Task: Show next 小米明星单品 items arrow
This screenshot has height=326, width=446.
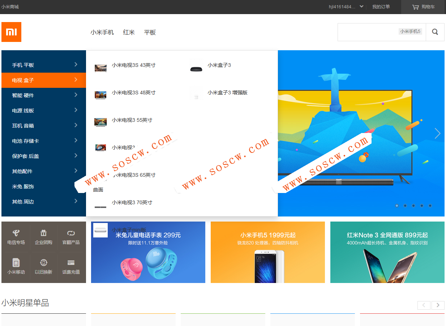Action: click(438, 305)
